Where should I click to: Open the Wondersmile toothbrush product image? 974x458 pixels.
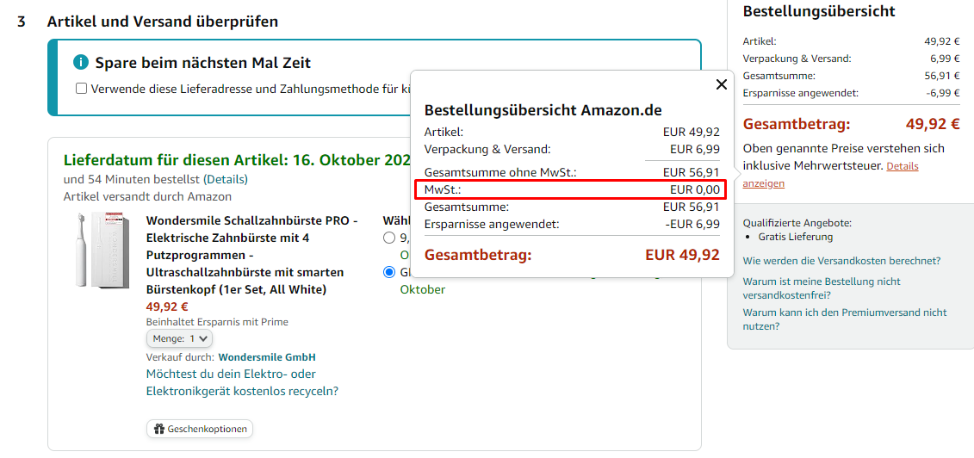[x=99, y=250]
